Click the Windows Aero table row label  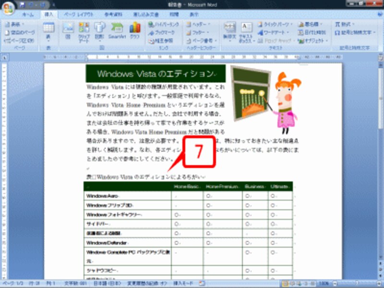103,196
